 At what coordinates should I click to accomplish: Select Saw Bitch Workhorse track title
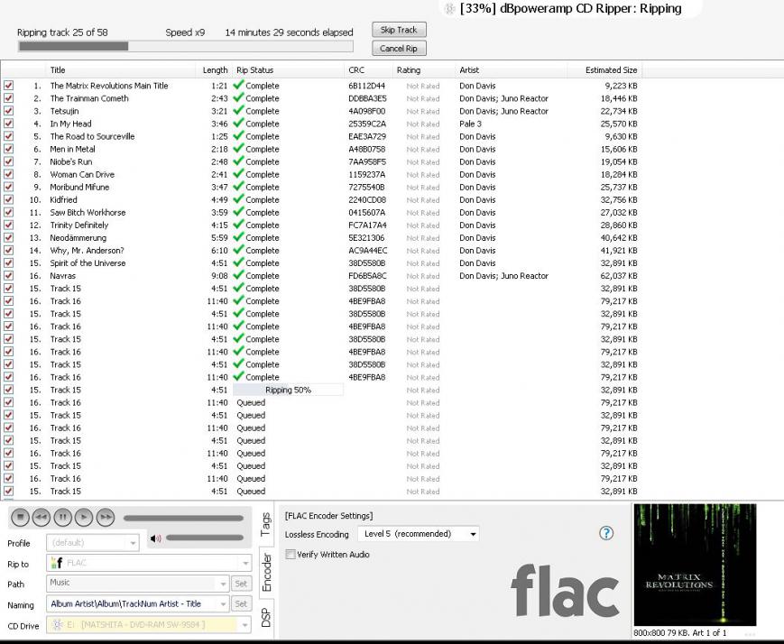pyautogui.click(x=88, y=213)
